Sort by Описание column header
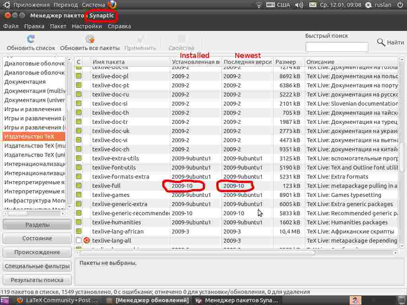Viewport: 407px width, 305px height. point(351,62)
